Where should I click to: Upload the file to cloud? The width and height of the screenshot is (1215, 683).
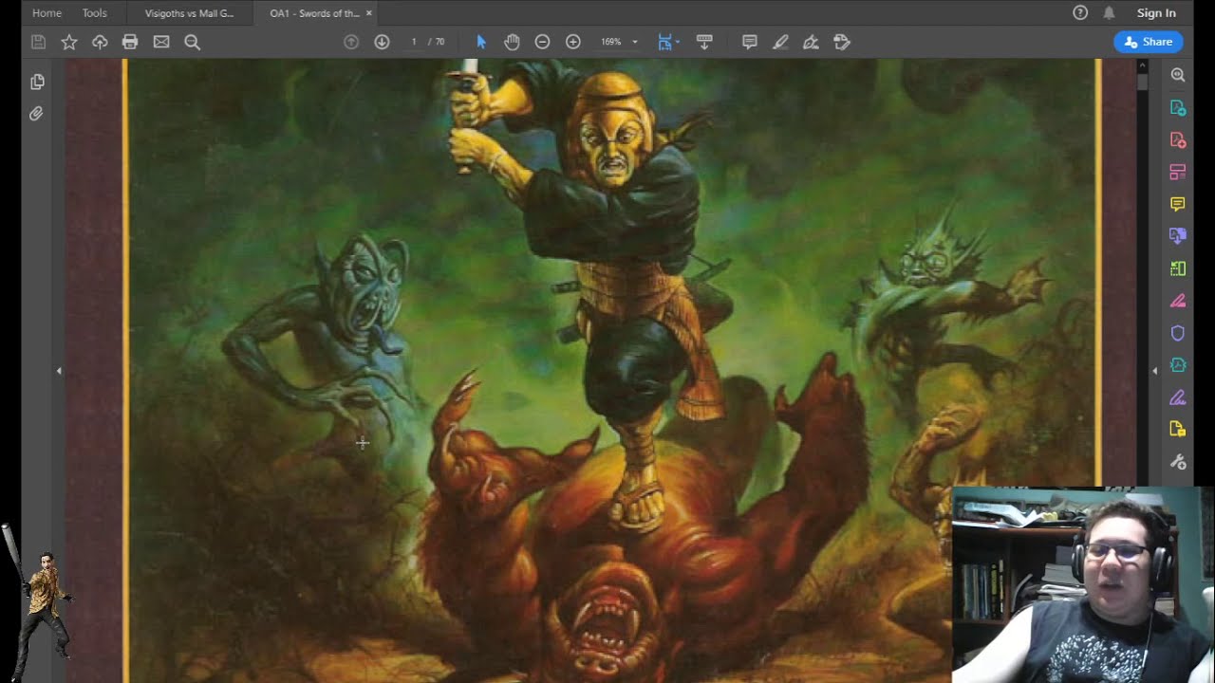point(100,42)
